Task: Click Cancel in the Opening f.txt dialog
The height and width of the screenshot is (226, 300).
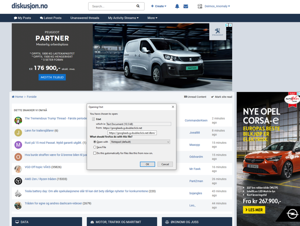Action: (x=165, y=164)
